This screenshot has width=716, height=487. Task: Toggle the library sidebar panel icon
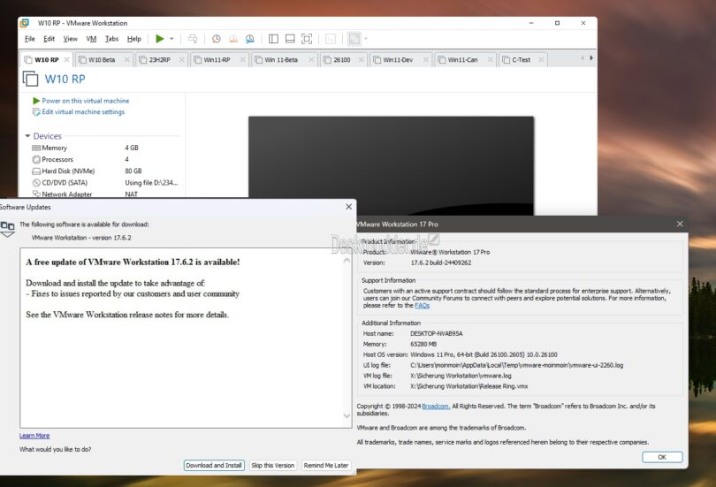coord(273,39)
